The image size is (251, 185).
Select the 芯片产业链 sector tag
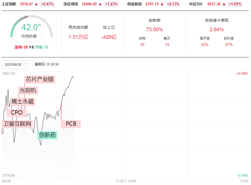click(x=40, y=79)
